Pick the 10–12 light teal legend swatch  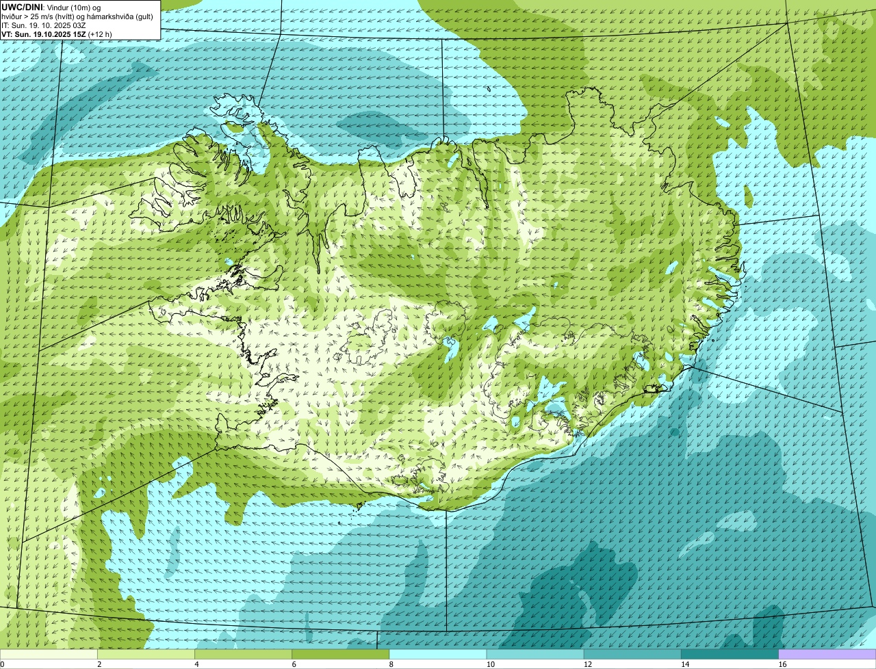click(x=535, y=655)
